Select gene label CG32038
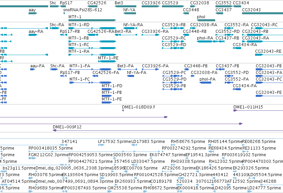The image size is (283, 193). click(200, 3)
